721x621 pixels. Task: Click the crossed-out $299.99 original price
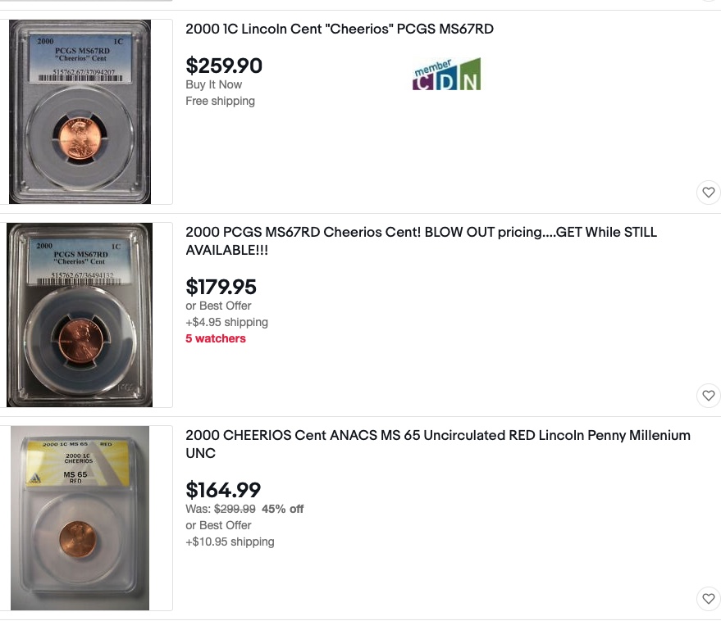click(x=235, y=509)
